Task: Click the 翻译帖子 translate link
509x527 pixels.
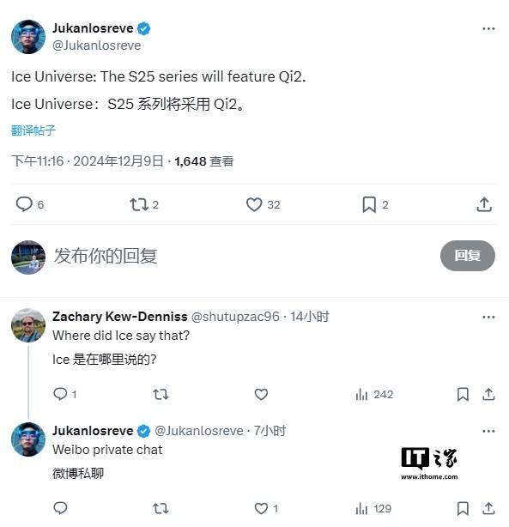Action: tap(33, 130)
